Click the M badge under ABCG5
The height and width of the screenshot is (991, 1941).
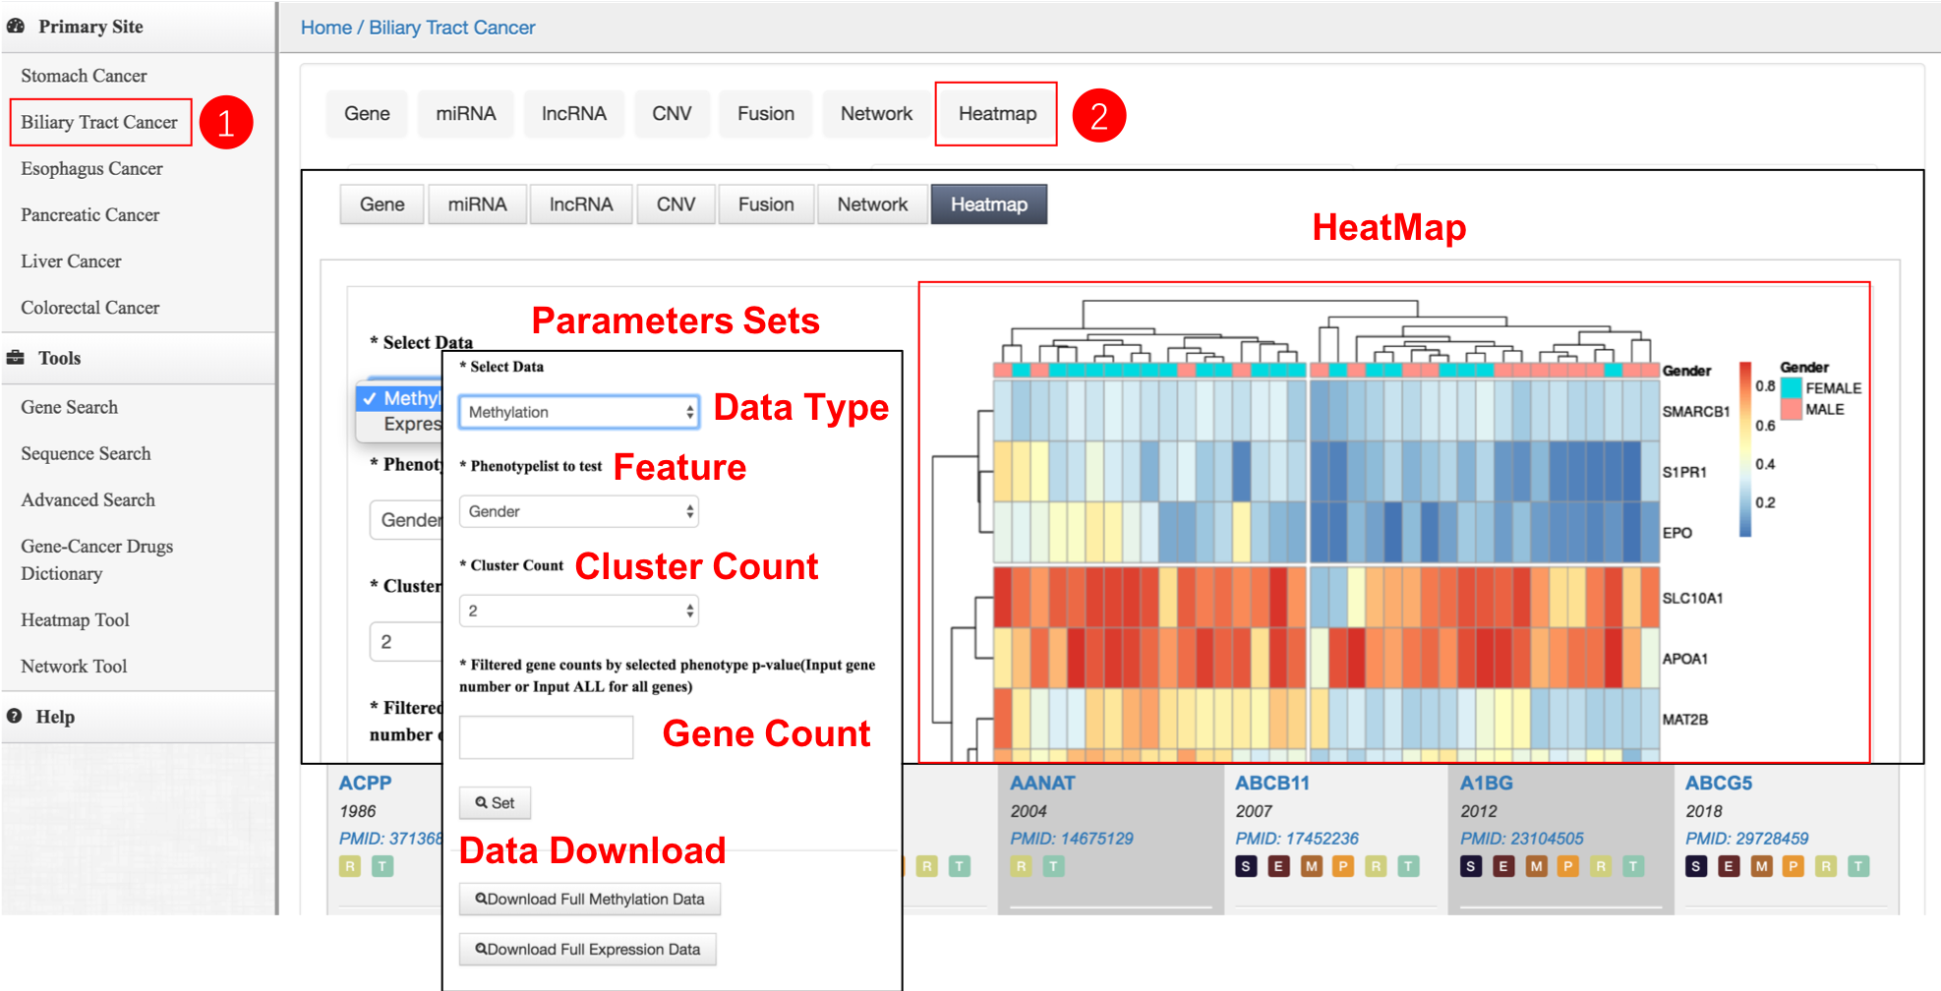(1761, 866)
